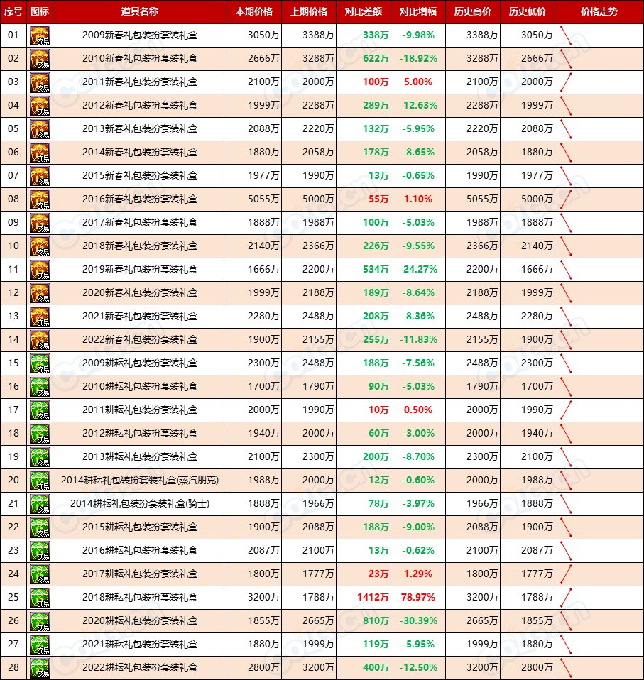
Task: Select the 78.97% increase value cell
Action: point(418,598)
